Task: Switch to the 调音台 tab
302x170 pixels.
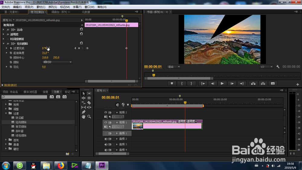Action: click(x=61, y=12)
